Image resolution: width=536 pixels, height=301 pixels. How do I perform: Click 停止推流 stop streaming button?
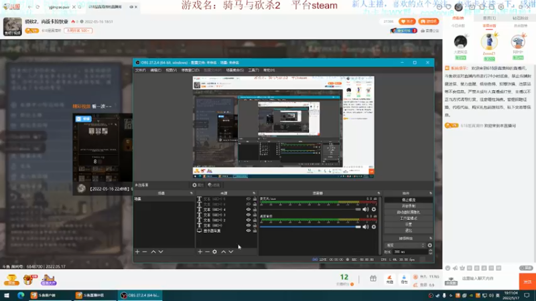(409, 199)
